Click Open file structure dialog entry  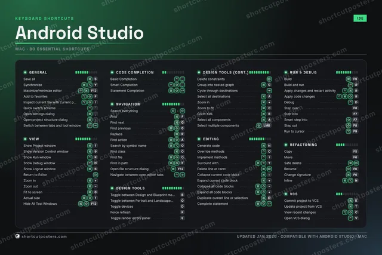tap(147, 169)
